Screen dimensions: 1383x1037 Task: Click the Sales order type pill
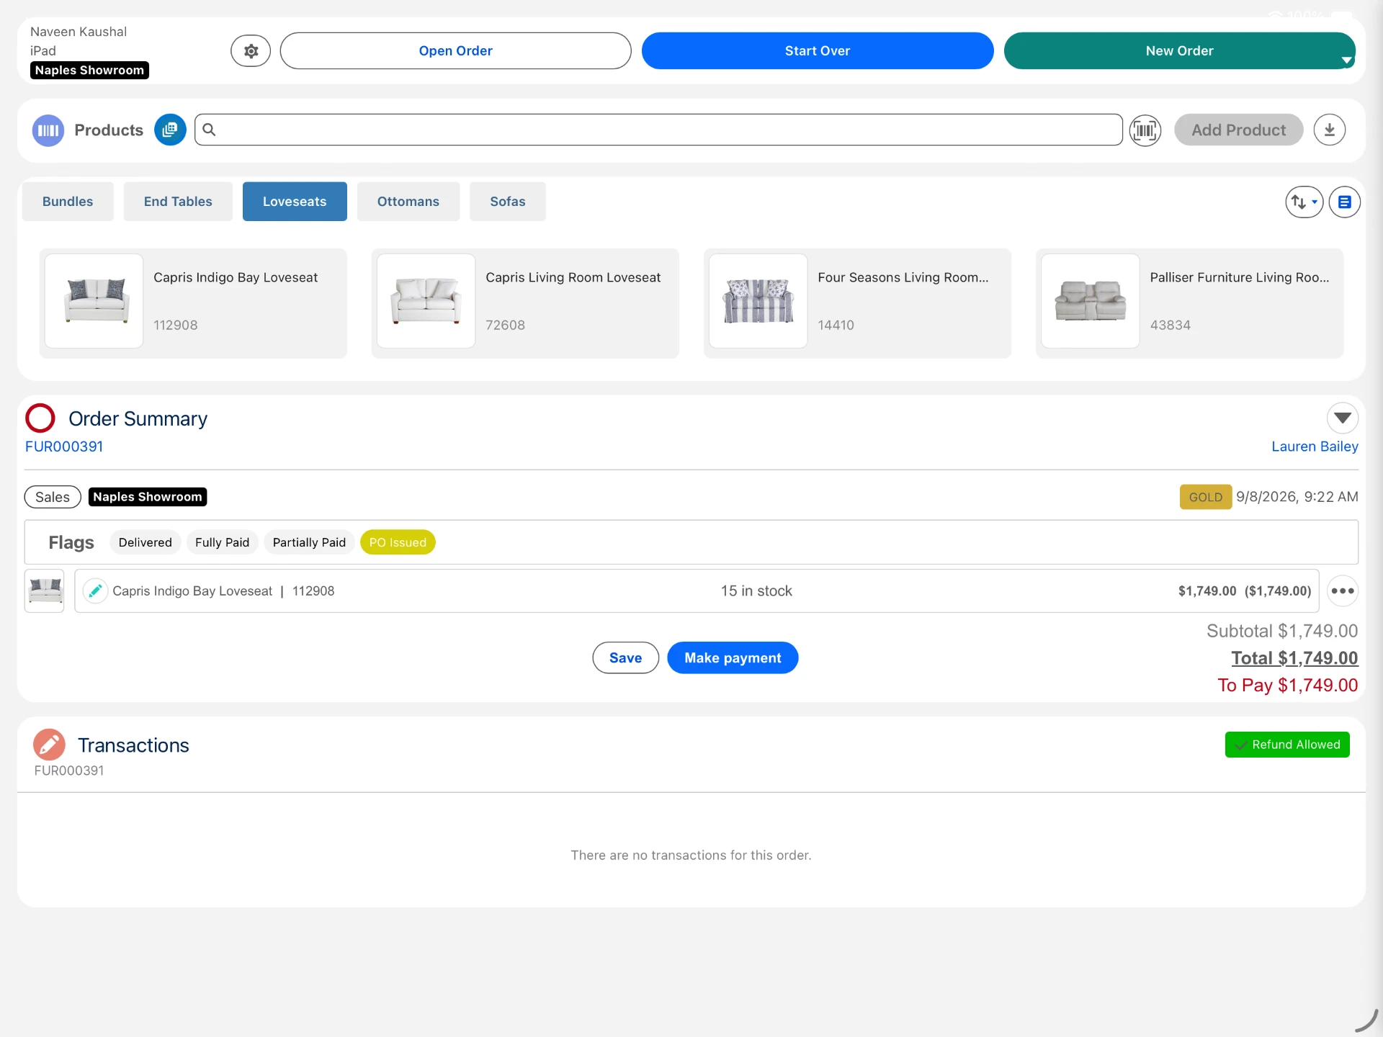pos(53,497)
